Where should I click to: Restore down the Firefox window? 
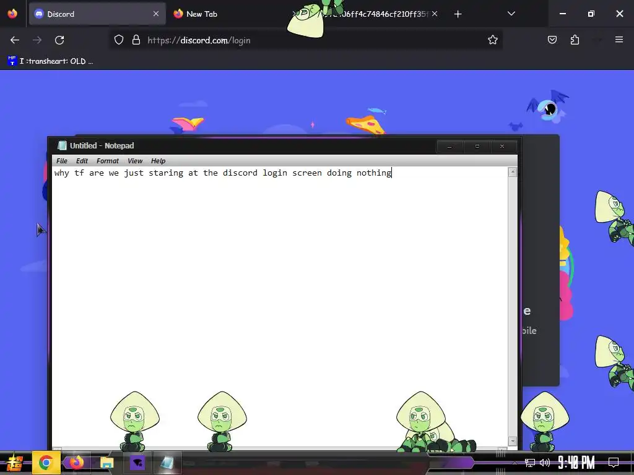pos(591,14)
